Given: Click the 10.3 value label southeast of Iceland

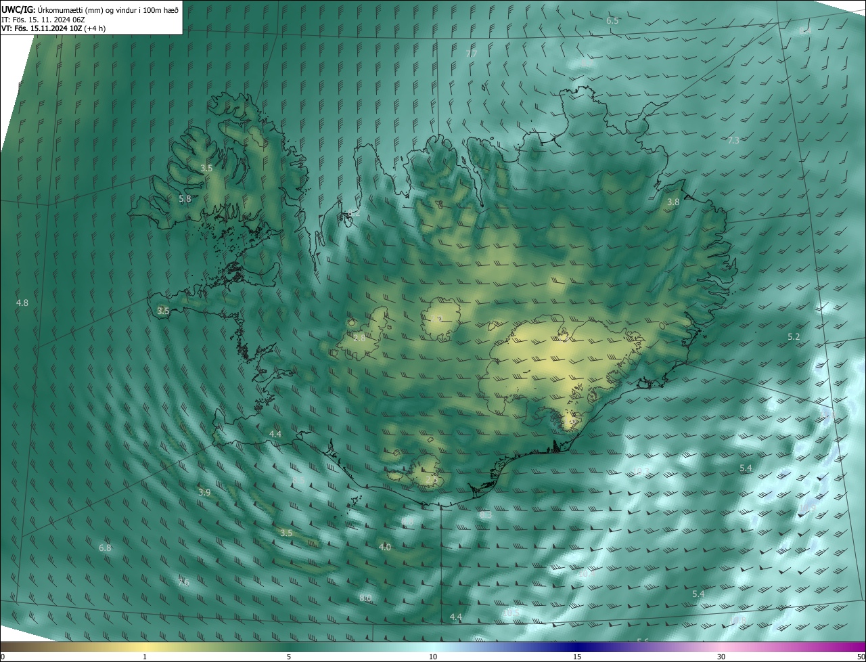Looking at the screenshot, I should pos(640,472).
